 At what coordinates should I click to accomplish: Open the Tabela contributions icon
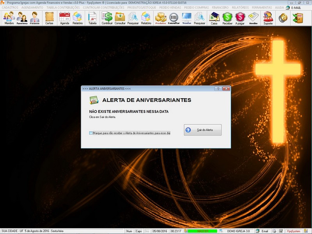pos(92,18)
